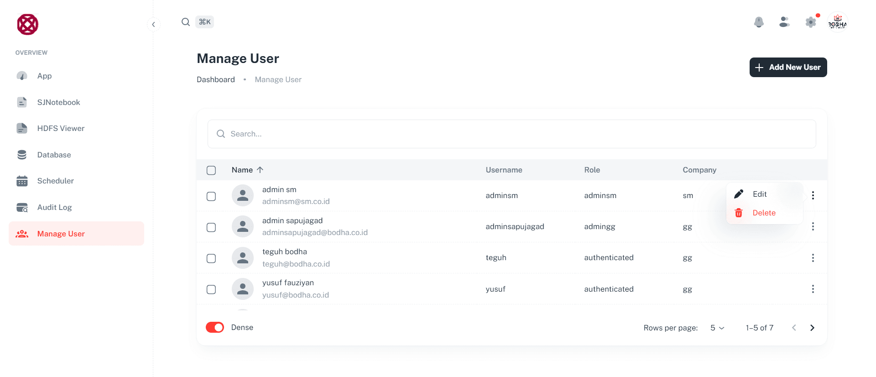
Task: Check the admin sapujagad row checkbox
Action: [x=211, y=227]
